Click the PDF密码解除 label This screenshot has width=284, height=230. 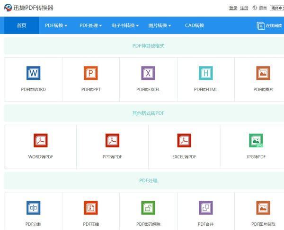click(x=148, y=224)
